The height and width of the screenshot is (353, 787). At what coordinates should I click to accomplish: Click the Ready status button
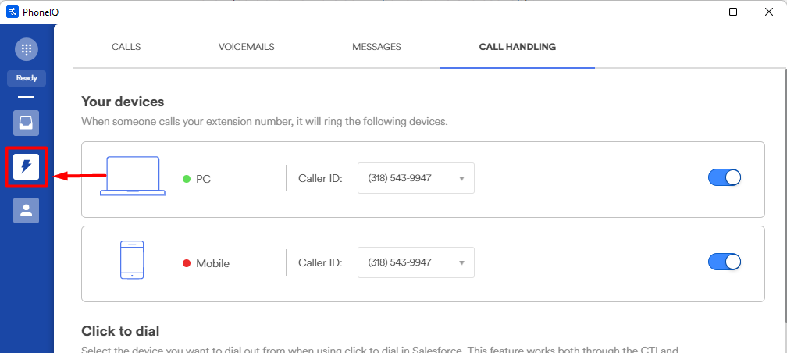coord(27,78)
